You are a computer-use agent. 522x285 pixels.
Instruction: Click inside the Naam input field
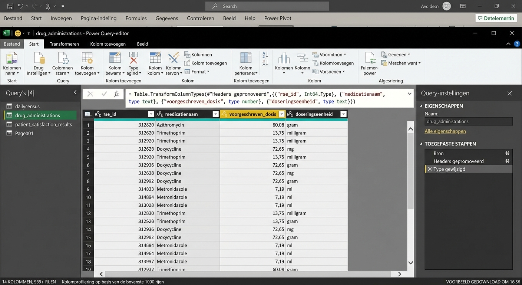468,121
